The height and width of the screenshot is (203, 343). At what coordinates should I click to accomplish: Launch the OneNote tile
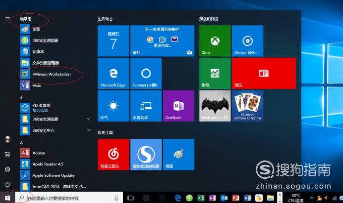(178, 106)
